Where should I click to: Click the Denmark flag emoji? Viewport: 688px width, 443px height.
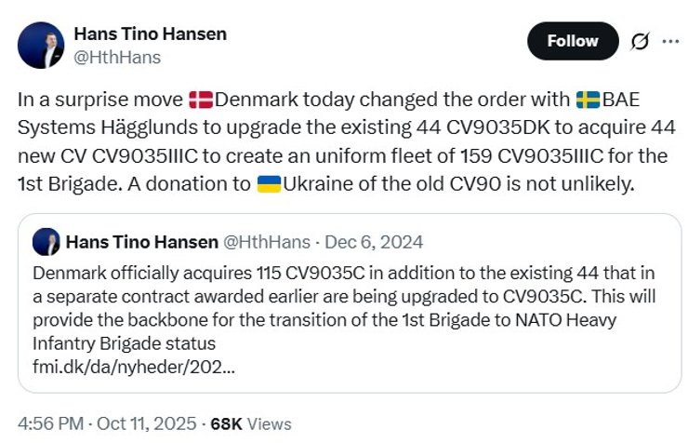201,100
